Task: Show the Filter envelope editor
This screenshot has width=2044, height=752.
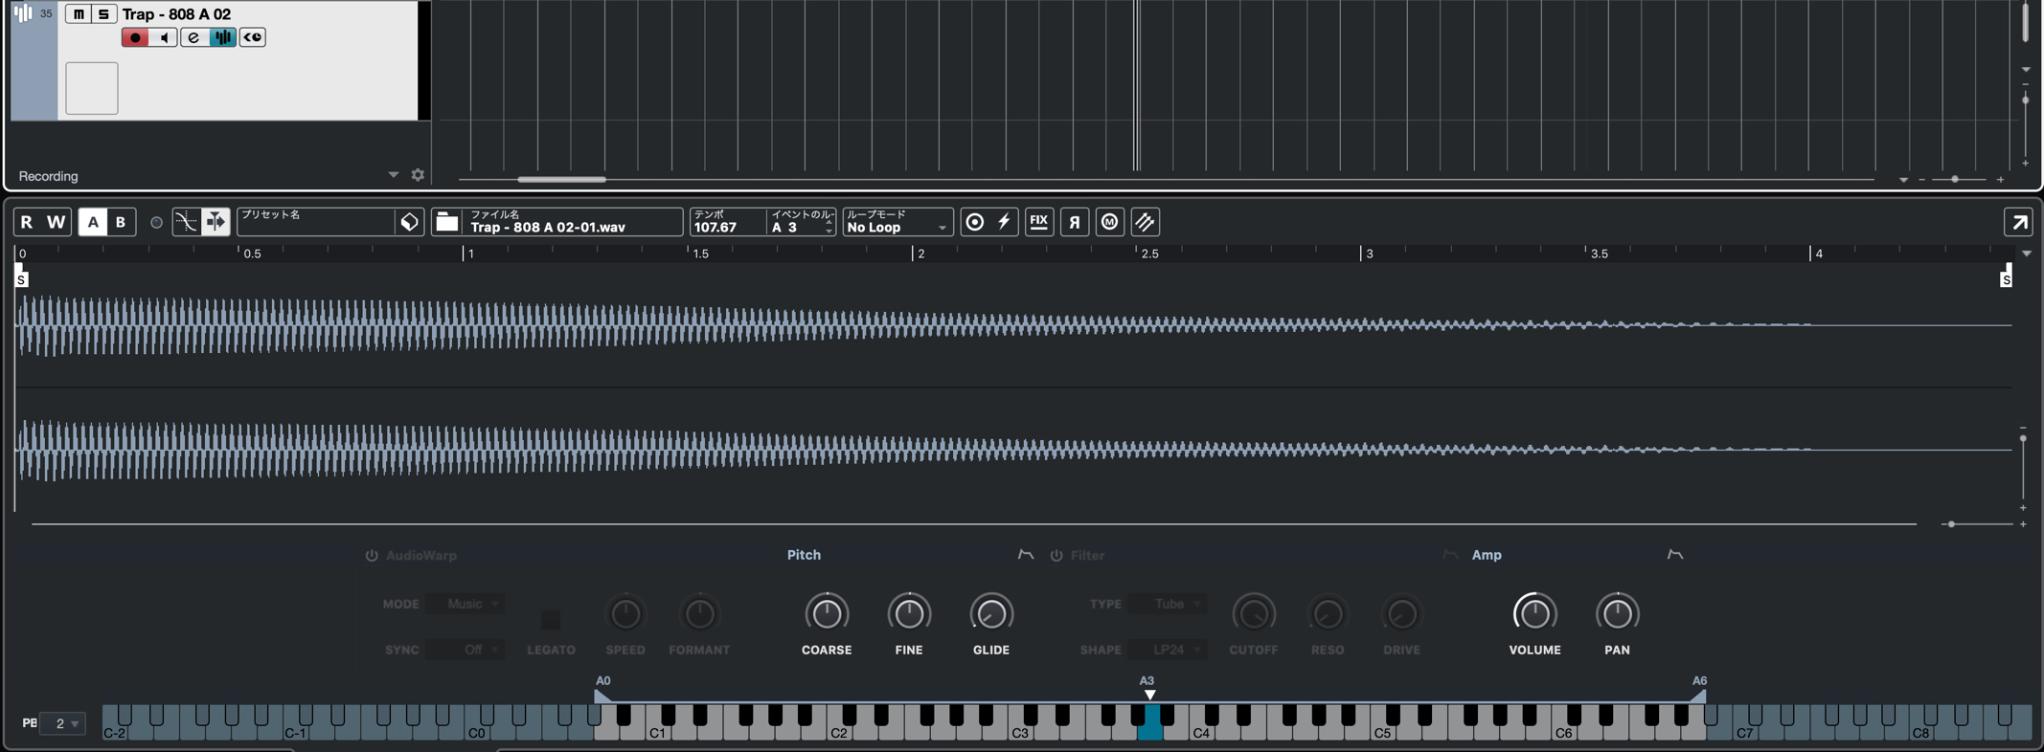Action: [1450, 555]
